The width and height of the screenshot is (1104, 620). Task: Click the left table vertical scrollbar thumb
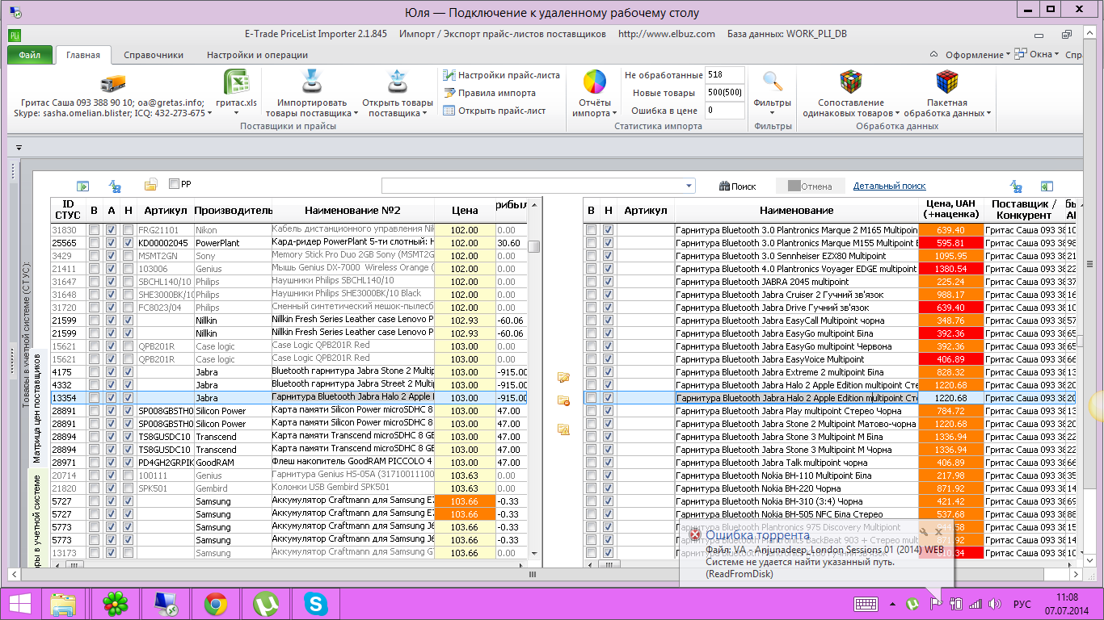coord(533,247)
